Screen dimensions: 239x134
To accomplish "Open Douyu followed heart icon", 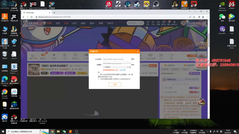I will [153, 23].
